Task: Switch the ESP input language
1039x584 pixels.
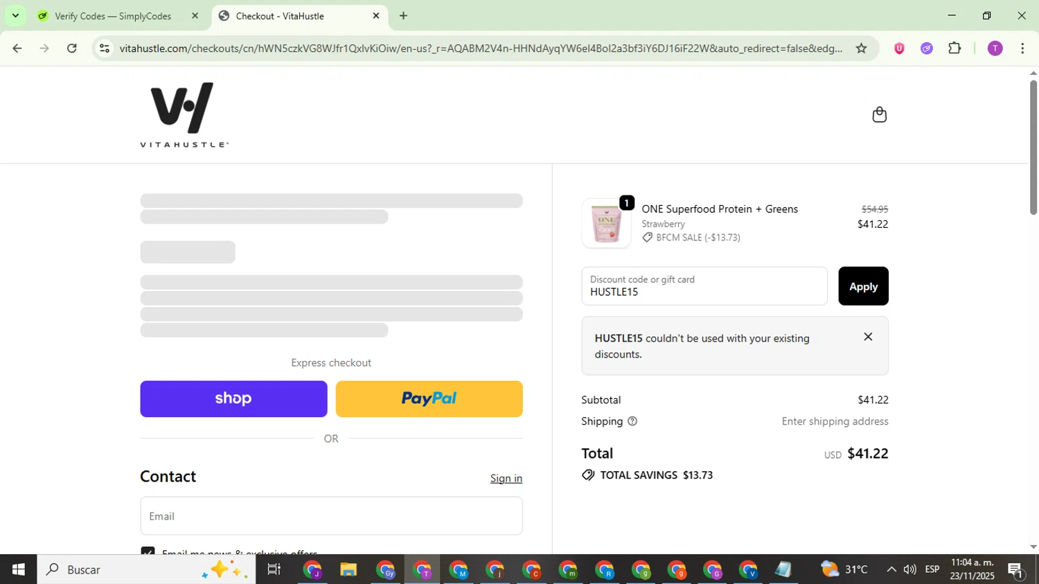Action: 932,569
